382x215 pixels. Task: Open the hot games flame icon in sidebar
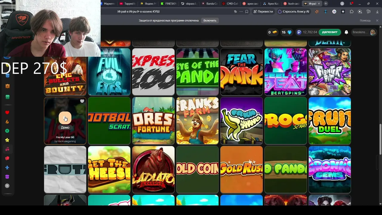tap(7, 122)
